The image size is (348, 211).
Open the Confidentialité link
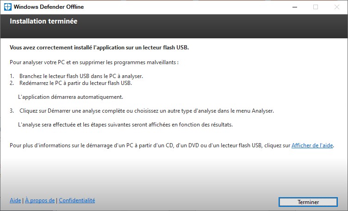tap(77, 200)
